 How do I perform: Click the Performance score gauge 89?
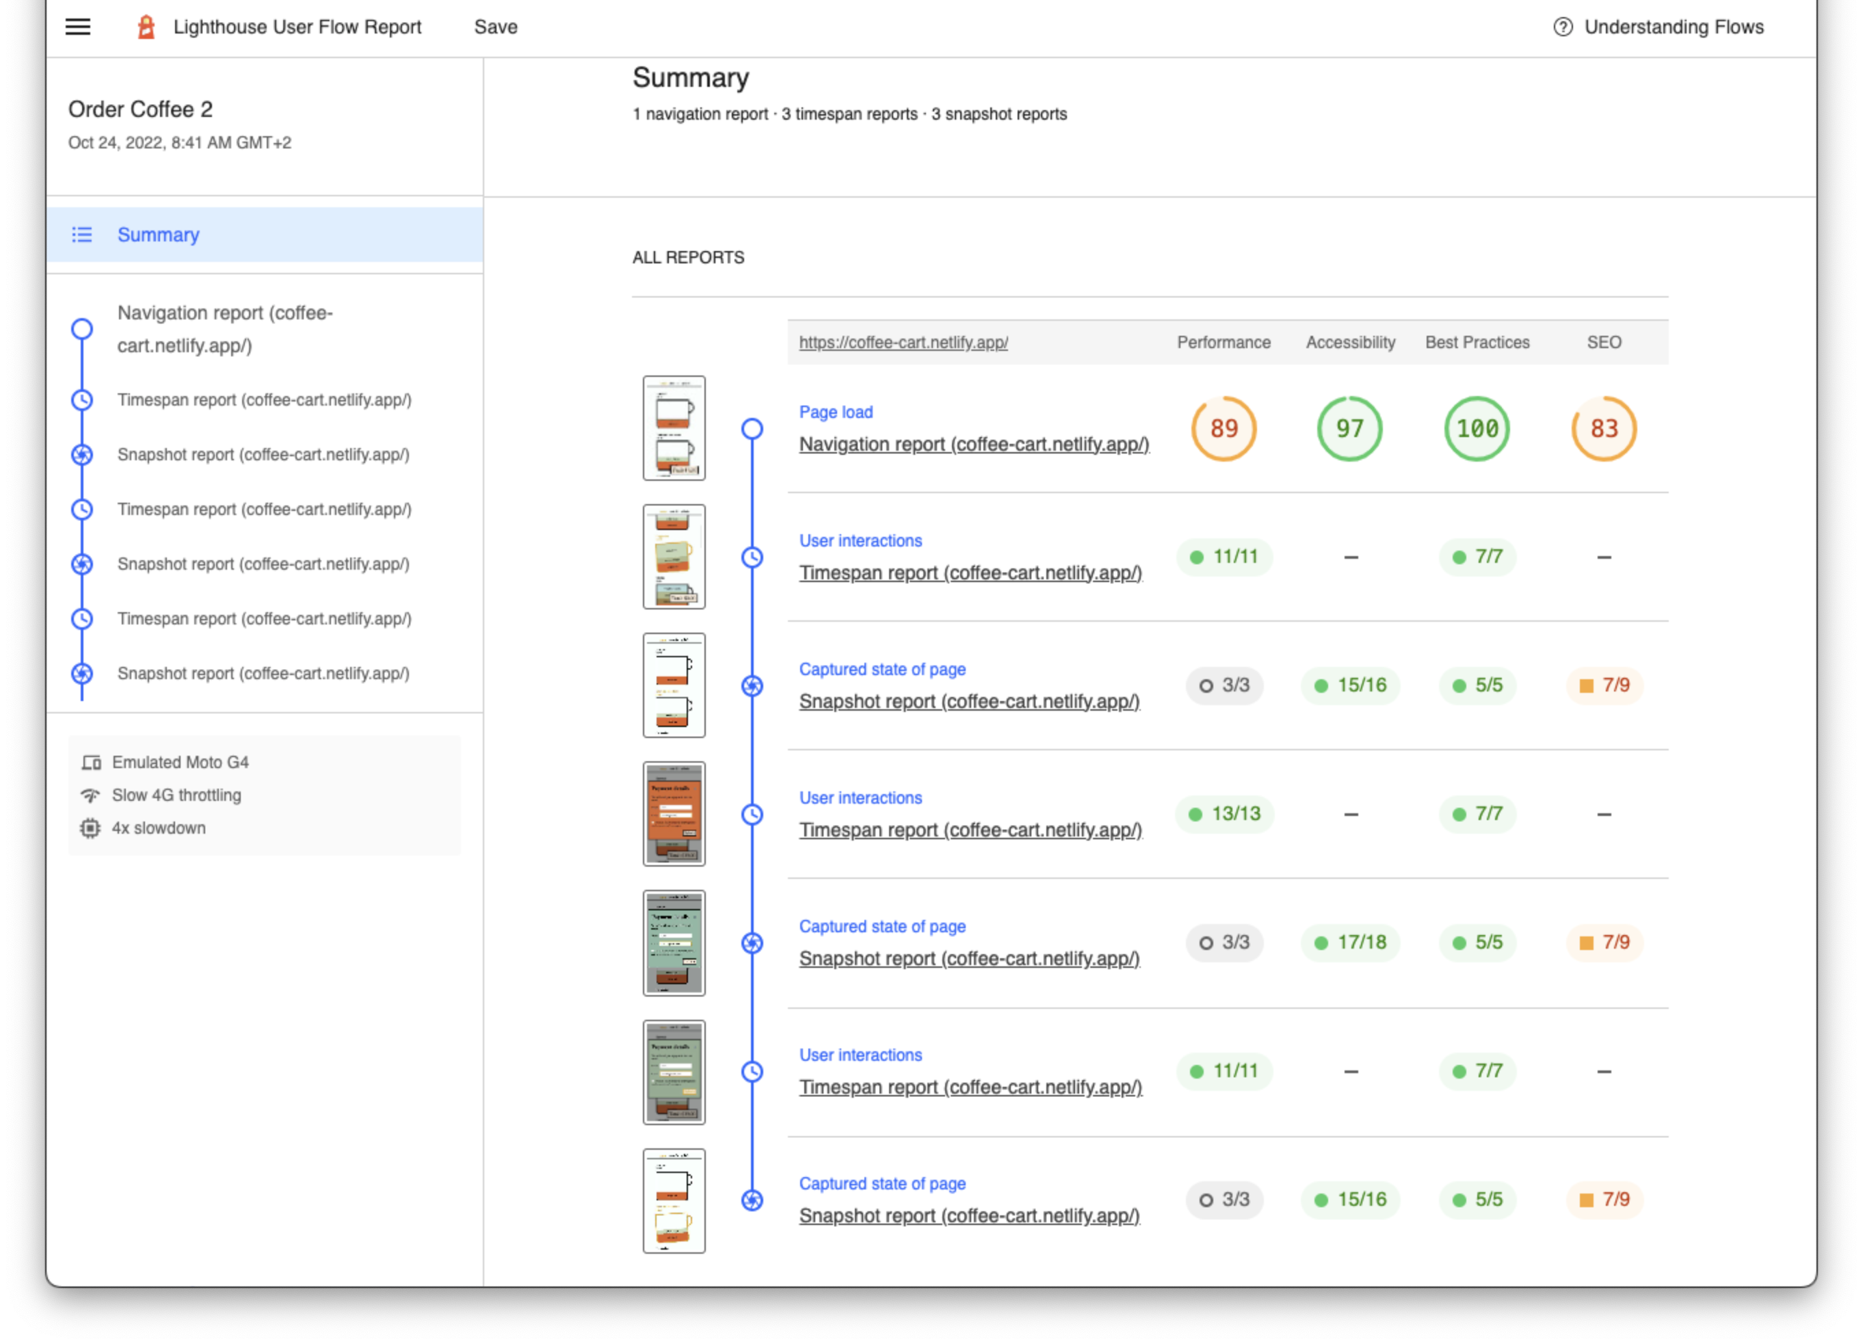[1224, 429]
